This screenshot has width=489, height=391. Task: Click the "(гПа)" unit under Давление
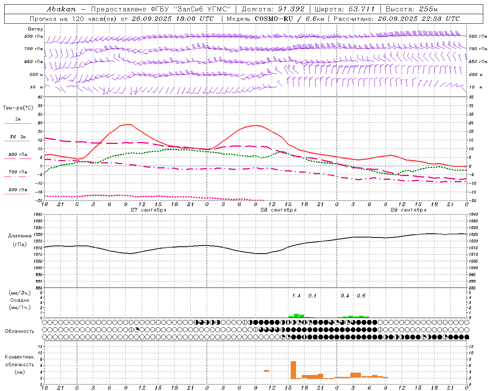pos(20,245)
